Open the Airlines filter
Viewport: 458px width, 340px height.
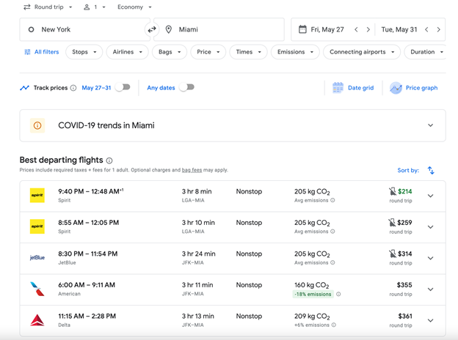128,52
